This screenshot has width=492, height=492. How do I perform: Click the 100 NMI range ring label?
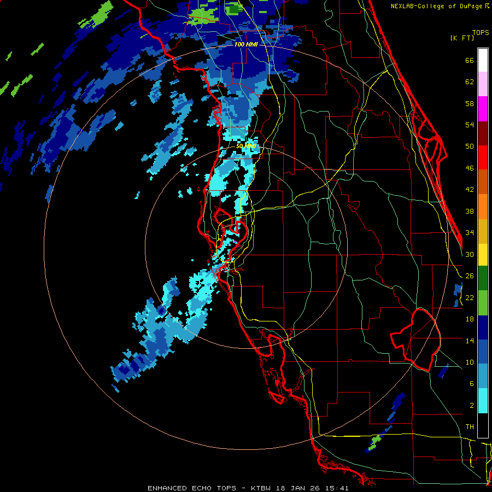point(246,44)
